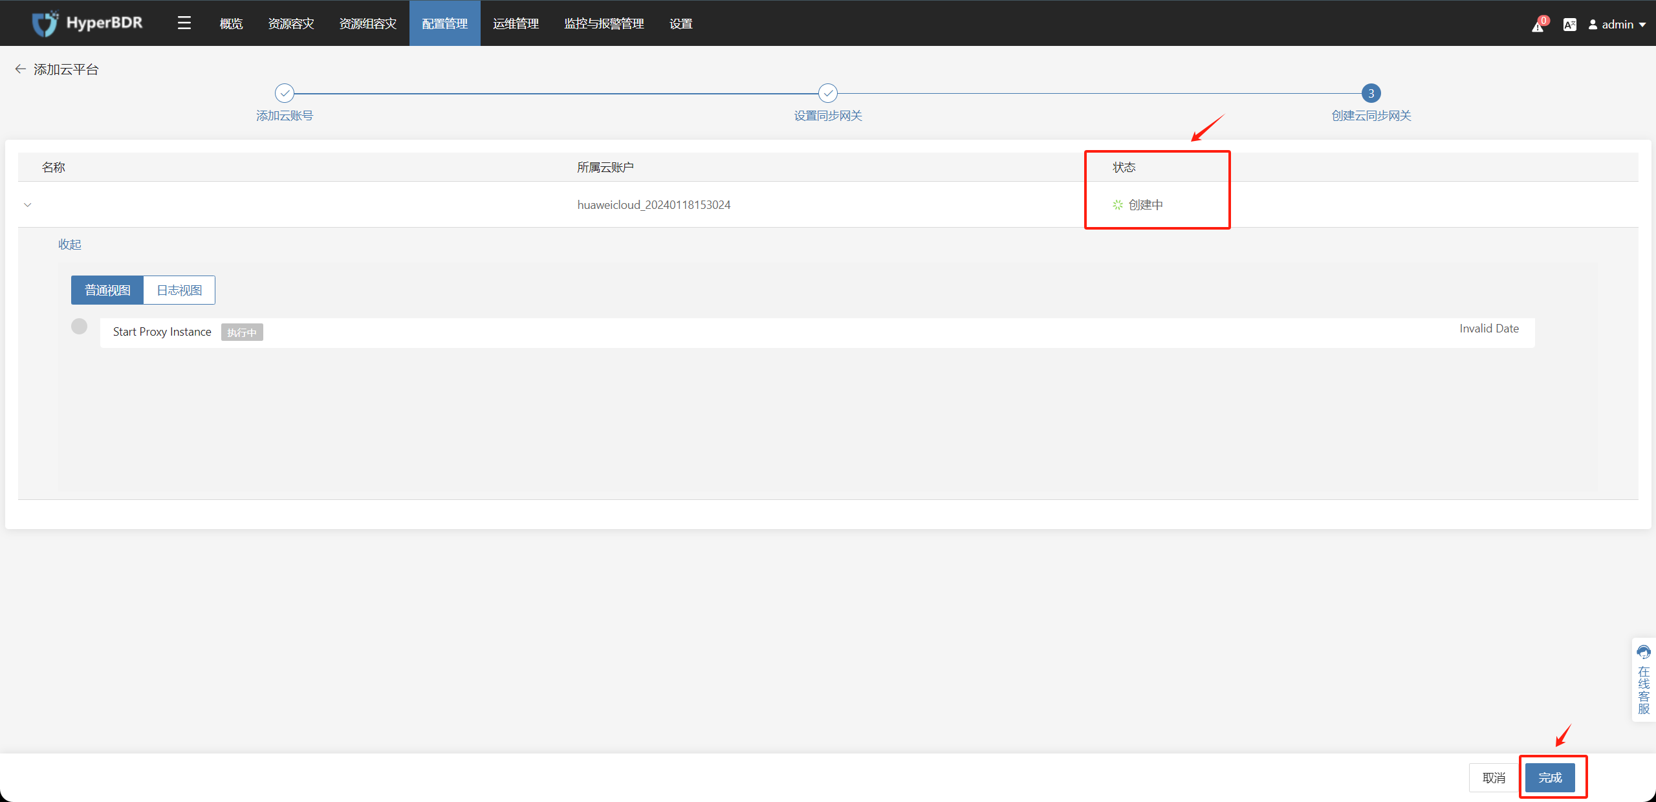Image resolution: width=1656 pixels, height=802 pixels.
Task: Click the 设置同步网关 step checkmark circle
Action: [828, 93]
